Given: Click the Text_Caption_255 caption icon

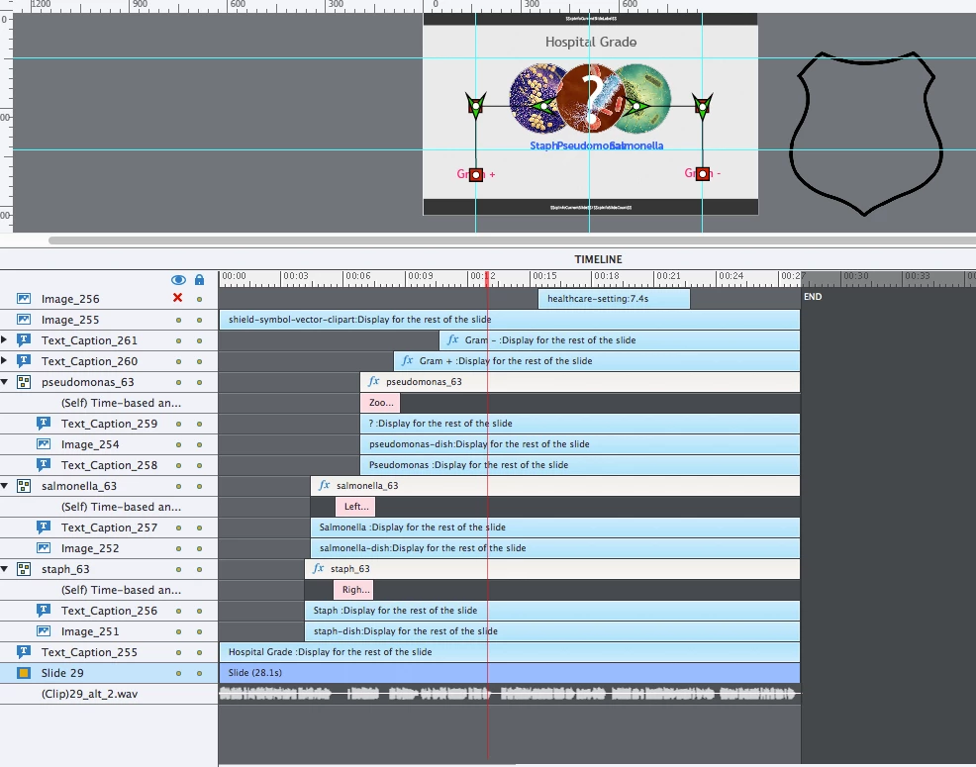Looking at the screenshot, I should pyautogui.click(x=24, y=652).
